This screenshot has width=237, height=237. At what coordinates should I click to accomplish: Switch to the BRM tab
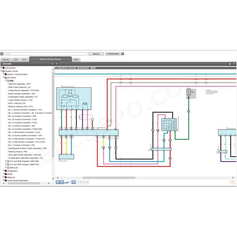tap(76, 60)
